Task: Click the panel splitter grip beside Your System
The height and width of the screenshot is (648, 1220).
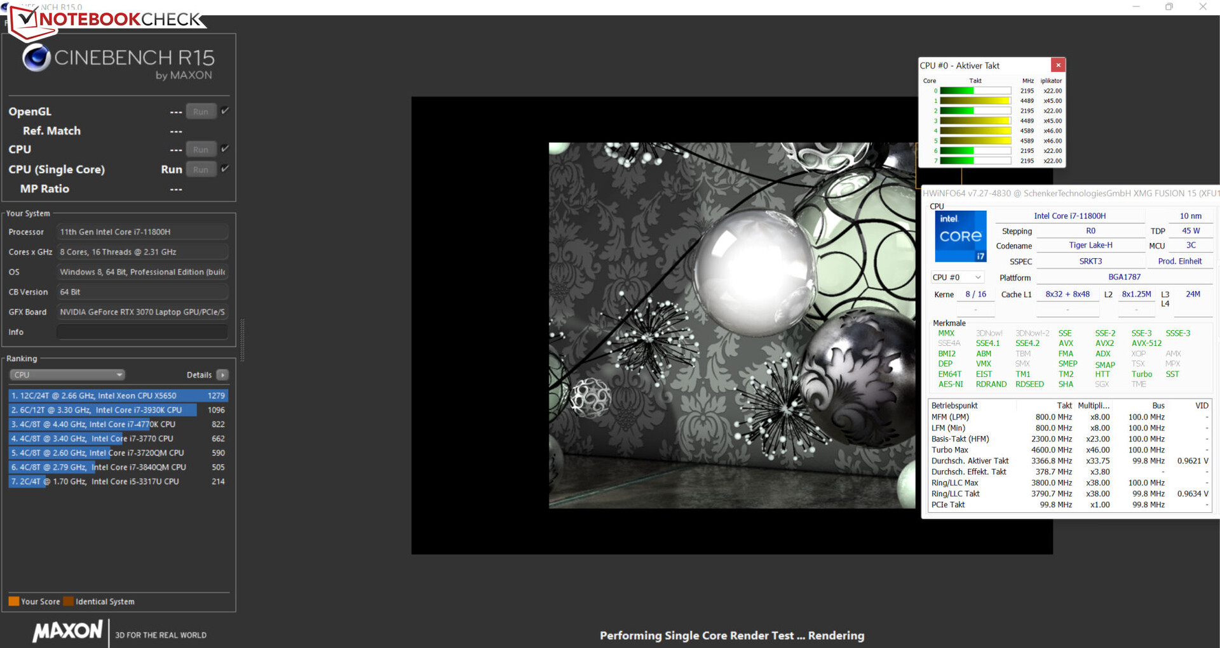Action: coord(242,340)
